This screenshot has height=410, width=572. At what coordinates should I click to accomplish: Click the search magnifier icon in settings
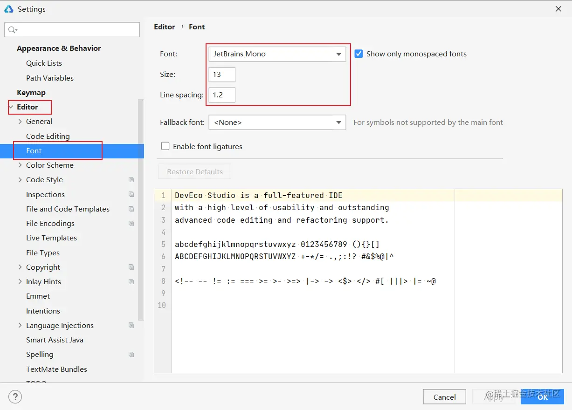click(x=13, y=30)
